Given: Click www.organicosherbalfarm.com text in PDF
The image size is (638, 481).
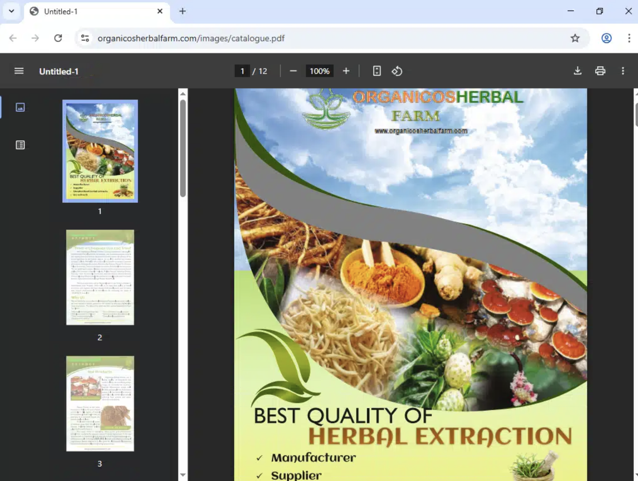Looking at the screenshot, I should 421,131.
